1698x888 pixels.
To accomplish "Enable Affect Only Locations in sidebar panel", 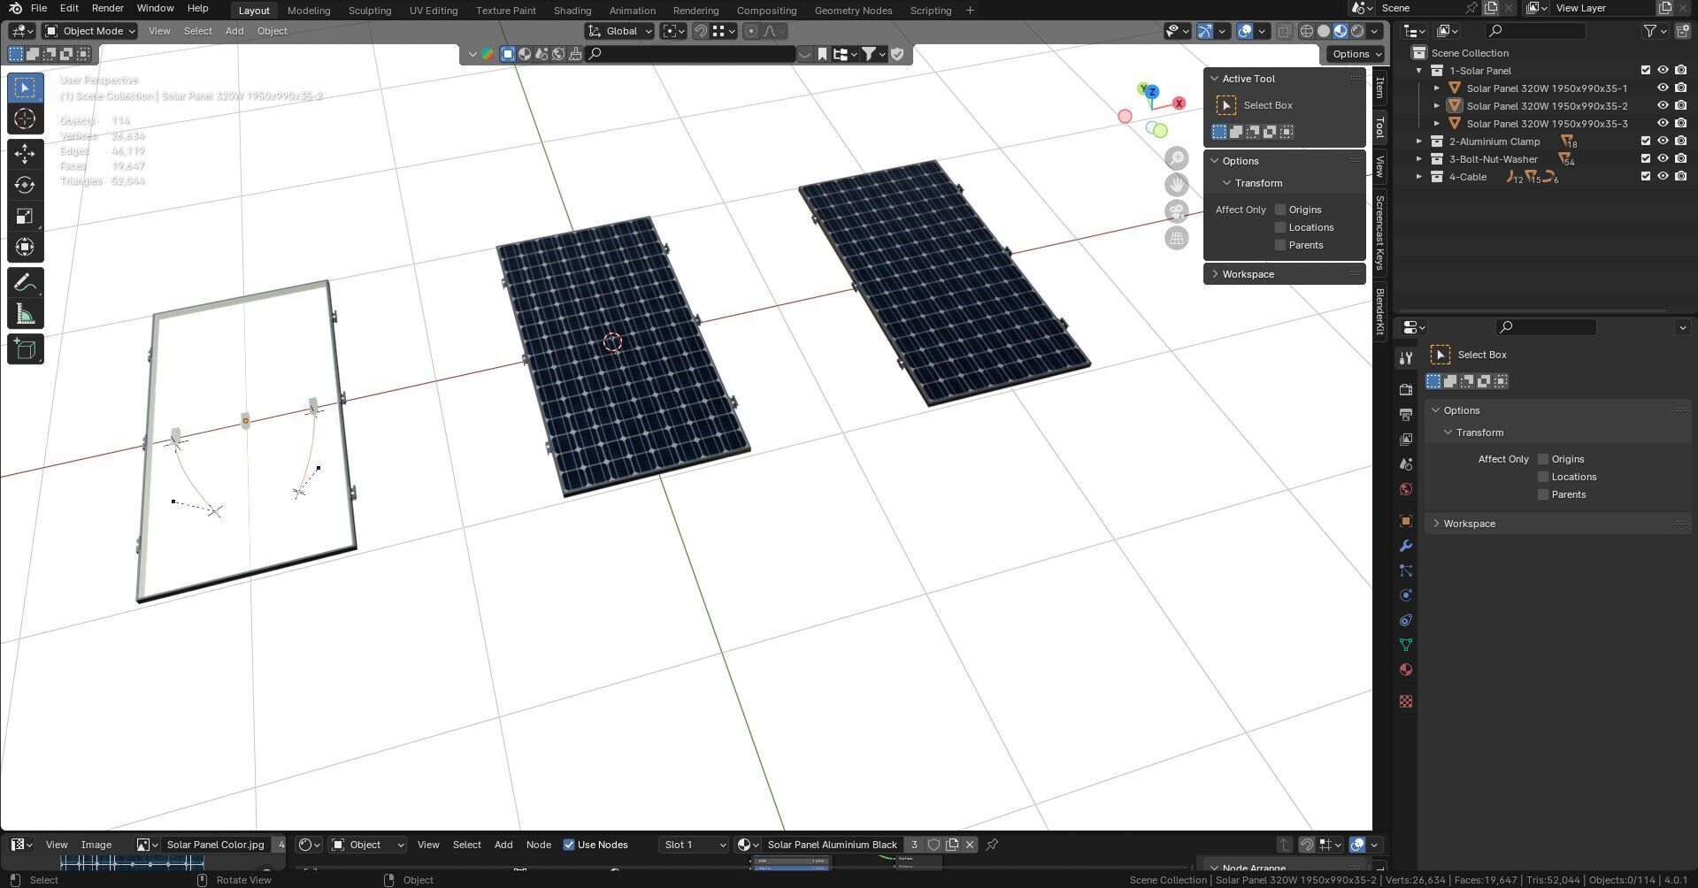I will [1279, 227].
